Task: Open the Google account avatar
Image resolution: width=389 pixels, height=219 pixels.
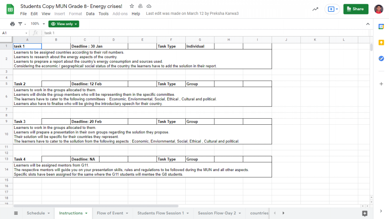Action: pos(379,9)
